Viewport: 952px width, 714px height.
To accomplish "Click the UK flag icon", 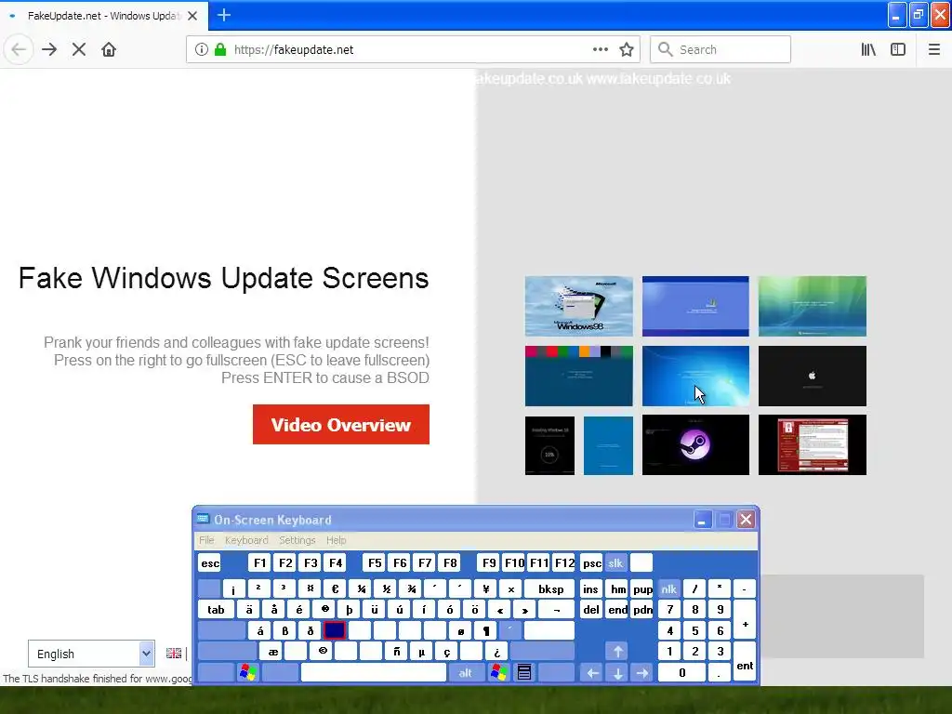I will tap(174, 654).
